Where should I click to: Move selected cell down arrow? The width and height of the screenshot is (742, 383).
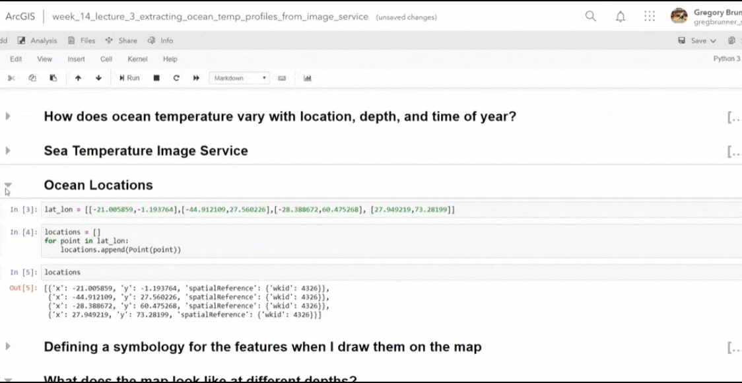[98, 78]
